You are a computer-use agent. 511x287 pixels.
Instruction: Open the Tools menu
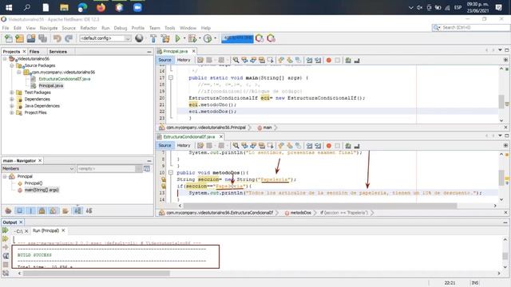pyautogui.click(x=169, y=28)
